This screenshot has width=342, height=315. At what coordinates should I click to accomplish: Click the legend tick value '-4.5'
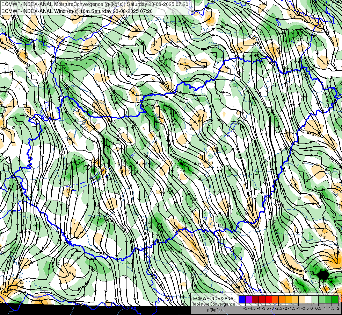[252, 308]
